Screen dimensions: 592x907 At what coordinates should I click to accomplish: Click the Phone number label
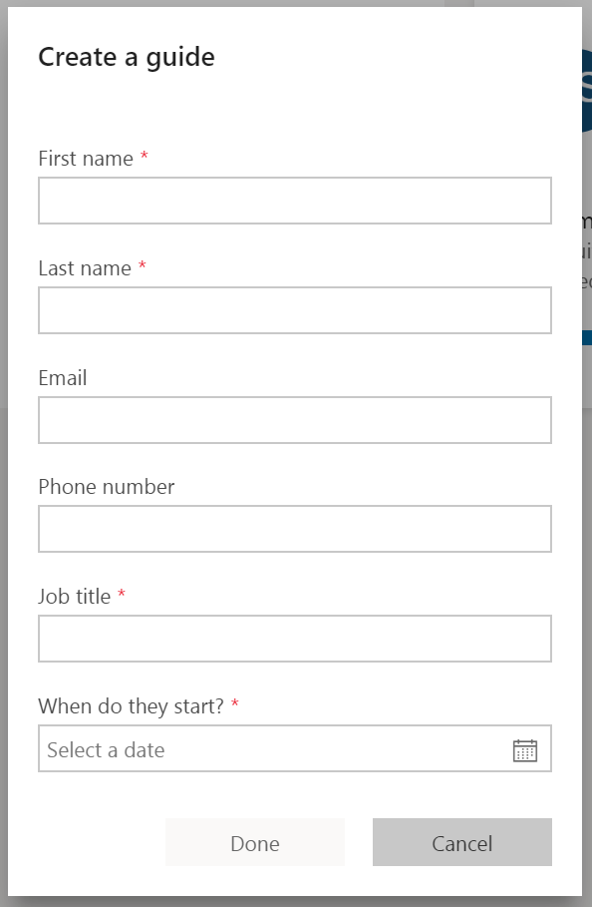point(106,487)
